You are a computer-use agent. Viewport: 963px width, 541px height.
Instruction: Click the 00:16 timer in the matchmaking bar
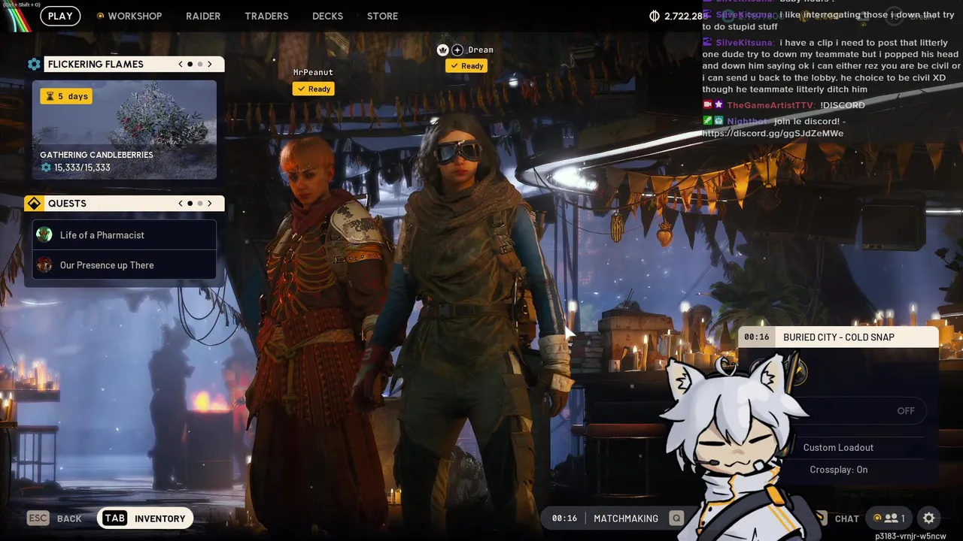click(x=564, y=518)
